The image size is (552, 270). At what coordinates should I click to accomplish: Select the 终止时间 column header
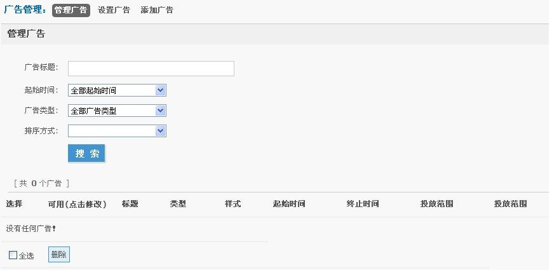363,204
